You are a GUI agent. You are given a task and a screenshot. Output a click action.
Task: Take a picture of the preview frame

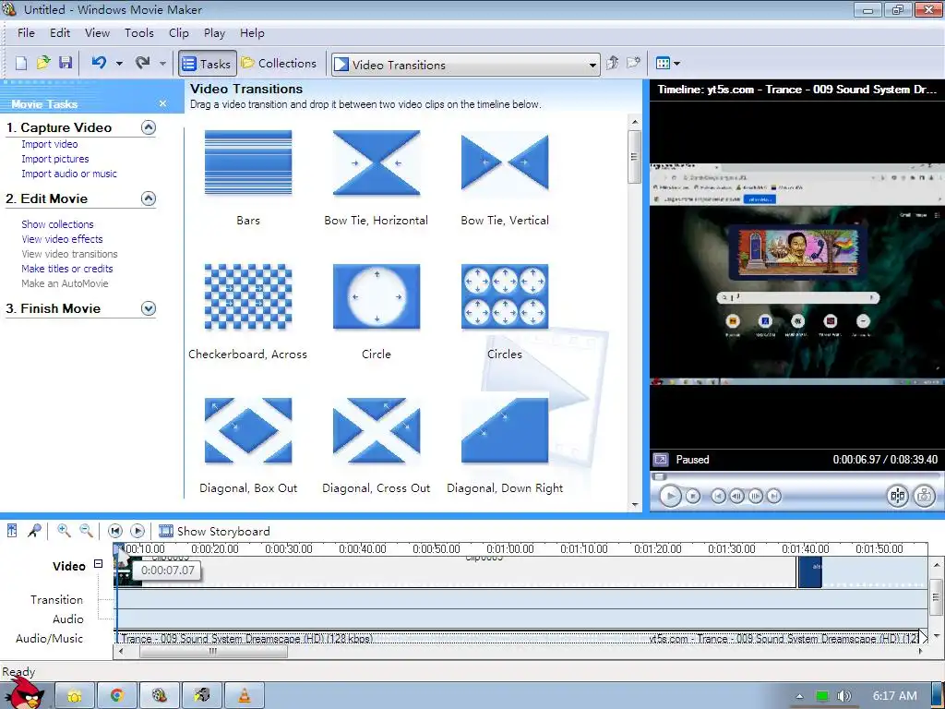(x=925, y=496)
